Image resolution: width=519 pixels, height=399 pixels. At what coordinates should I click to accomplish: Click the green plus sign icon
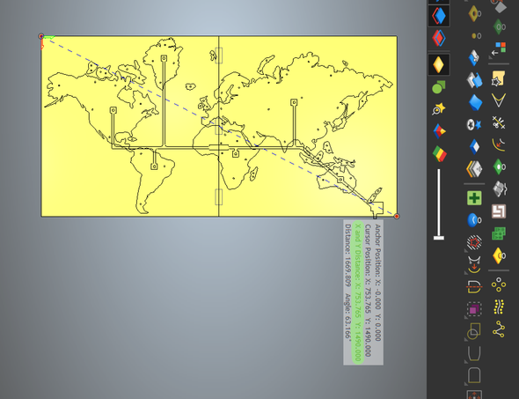tap(474, 198)
